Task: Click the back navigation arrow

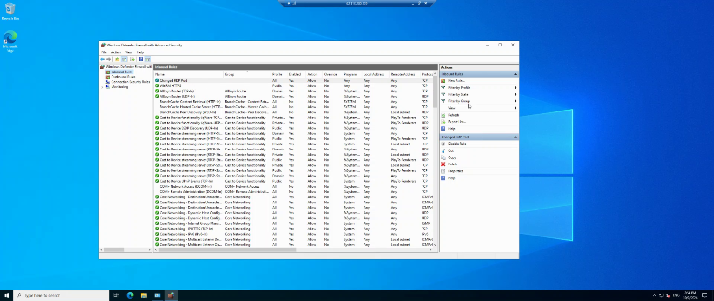Action: pos(102,59)
